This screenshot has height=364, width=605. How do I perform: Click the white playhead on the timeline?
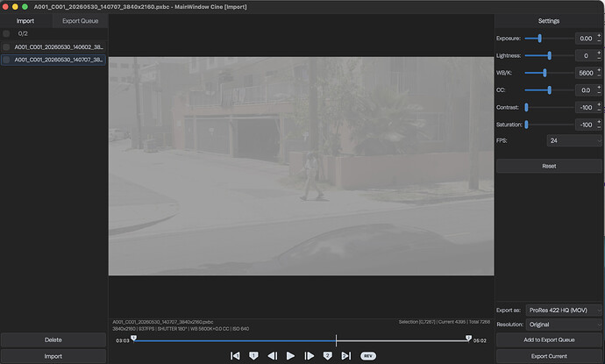pos(336,340)
